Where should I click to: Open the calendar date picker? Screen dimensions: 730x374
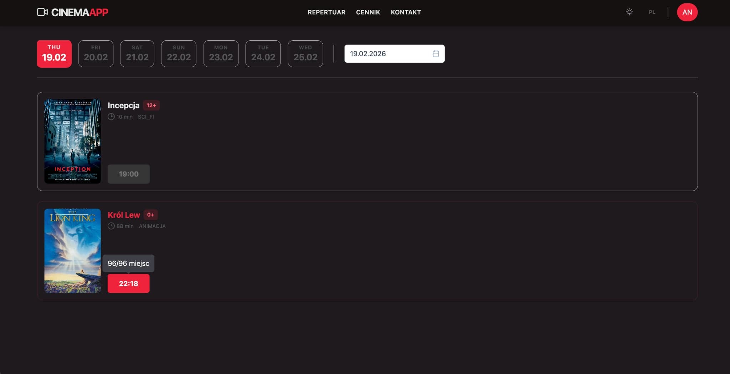point(394,53)
